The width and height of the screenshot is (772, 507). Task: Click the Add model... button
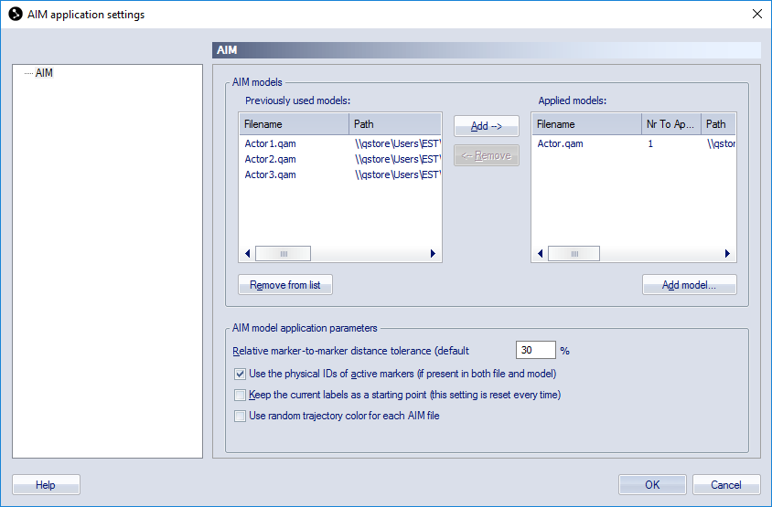pyautogui.click(x=690, y=285)
